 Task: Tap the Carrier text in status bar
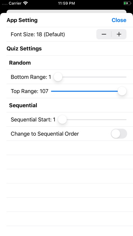[x=15, y=3]
